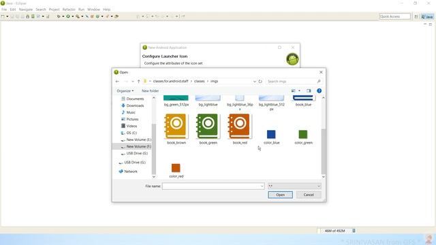Select the book_blue file
Screen dimensions: 436x245
[303, 101]
